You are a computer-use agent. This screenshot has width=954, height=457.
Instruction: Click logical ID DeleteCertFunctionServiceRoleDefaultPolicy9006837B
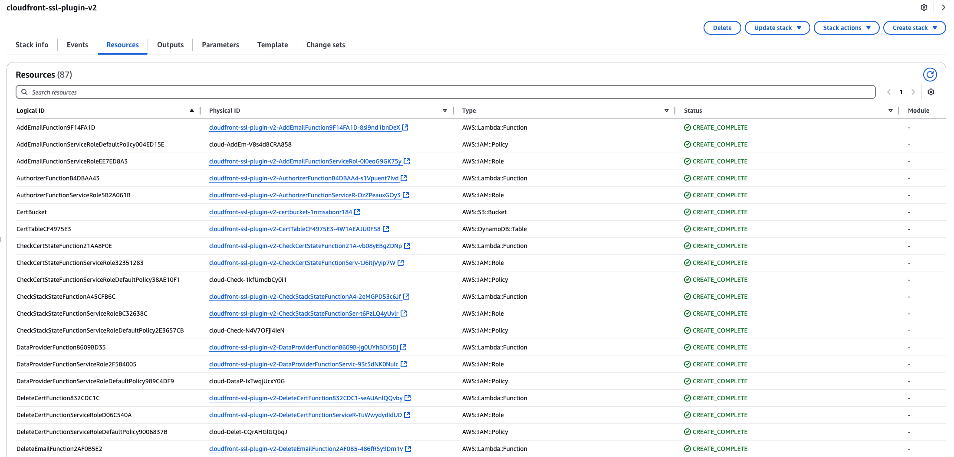pos(92,432)
